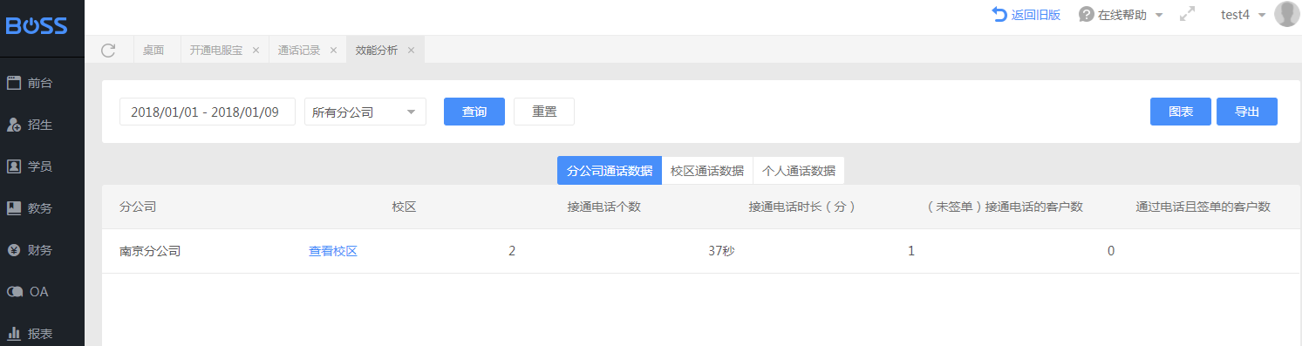Select the 个人通话数据 tab
1302x346 pixels.
tap(799, 171)
